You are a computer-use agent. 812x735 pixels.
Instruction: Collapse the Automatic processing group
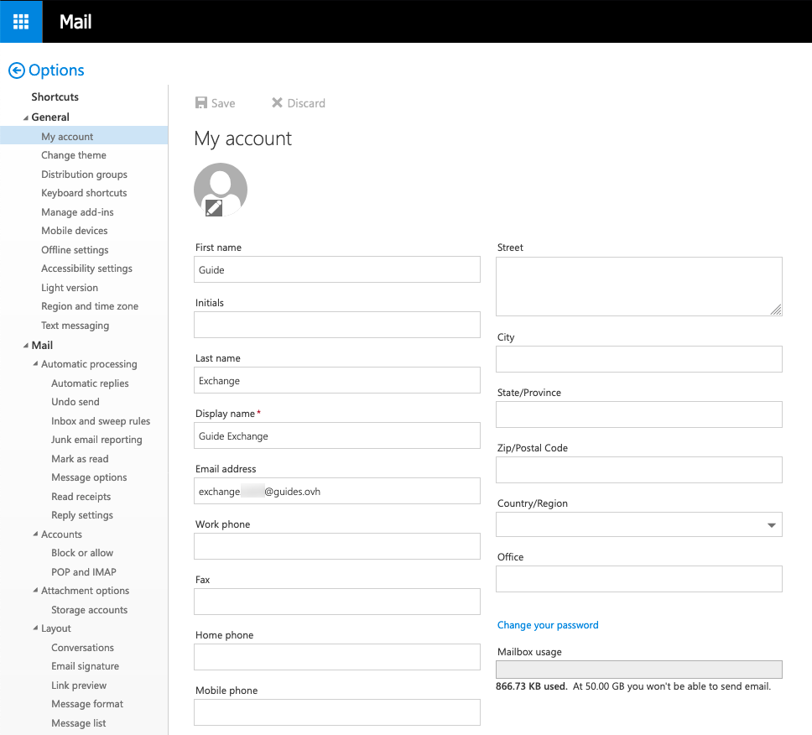[35, 364]
